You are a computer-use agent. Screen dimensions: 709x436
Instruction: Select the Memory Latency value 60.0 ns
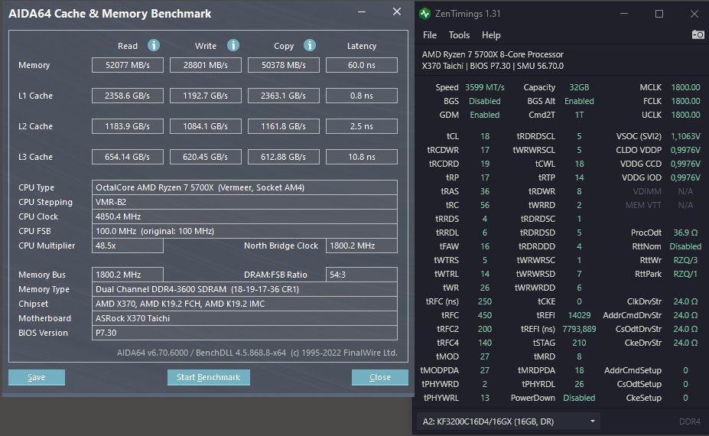pyautogui.click(x=362, y=65)
